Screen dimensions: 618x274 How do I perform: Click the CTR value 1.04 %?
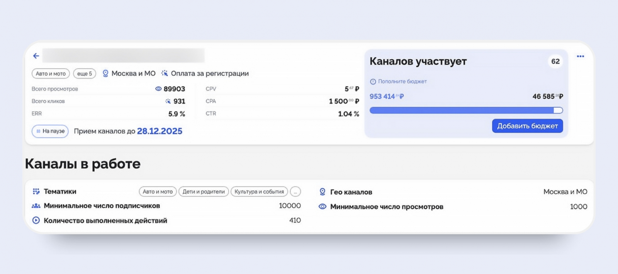348,114
